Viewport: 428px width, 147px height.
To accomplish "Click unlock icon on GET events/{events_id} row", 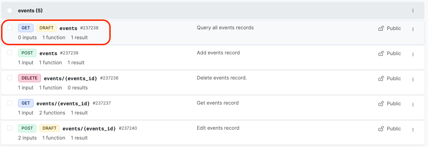I will click(x=381, y=104).
